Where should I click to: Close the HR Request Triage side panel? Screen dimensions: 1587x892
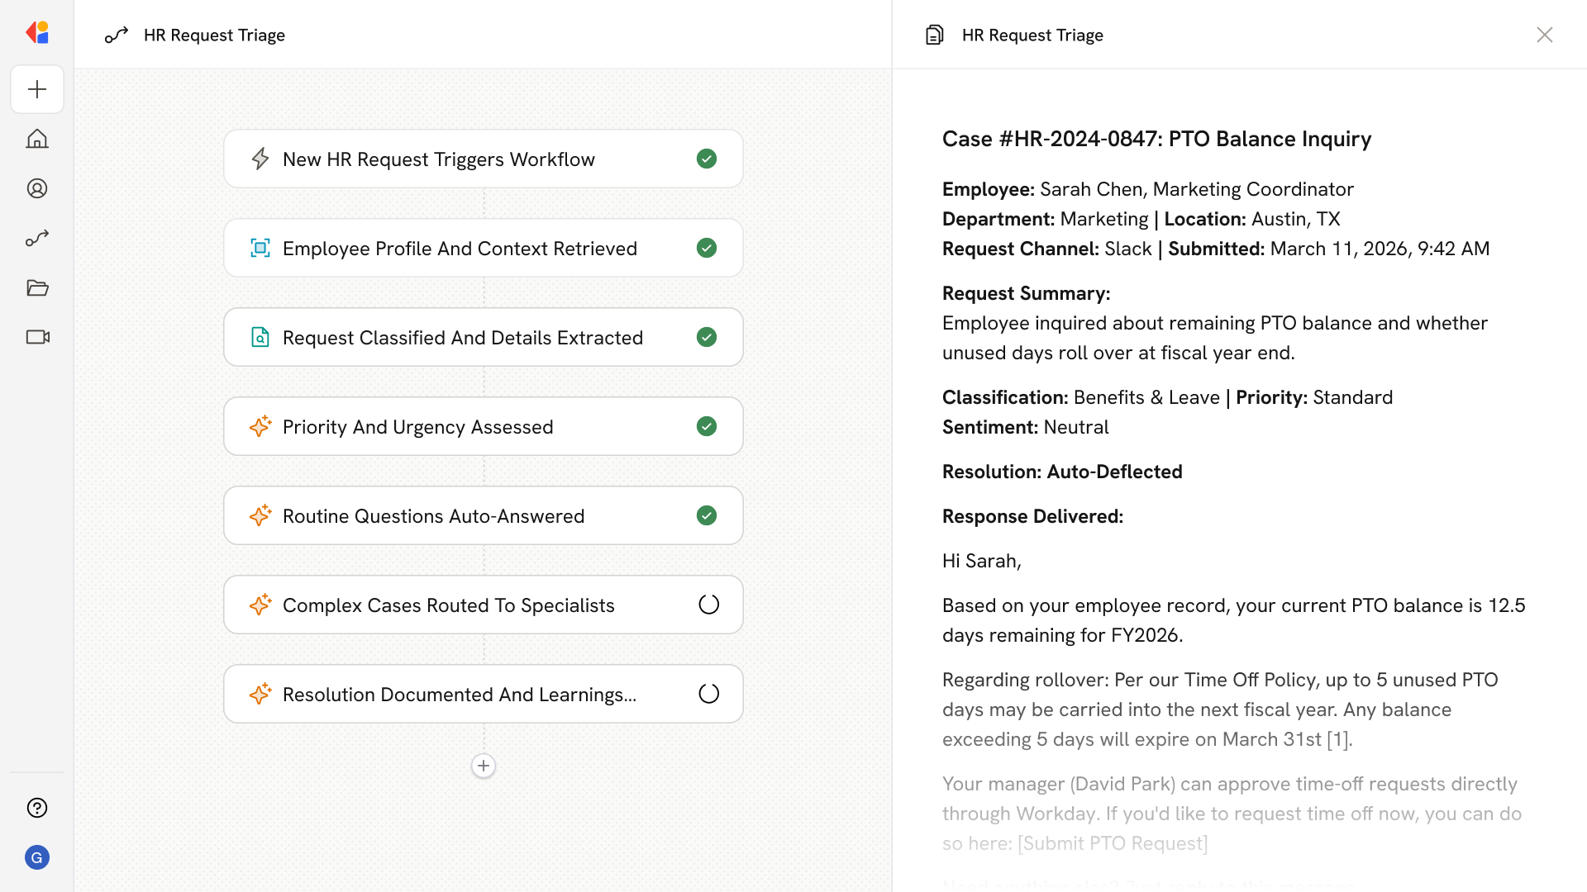click(1544, 35)
